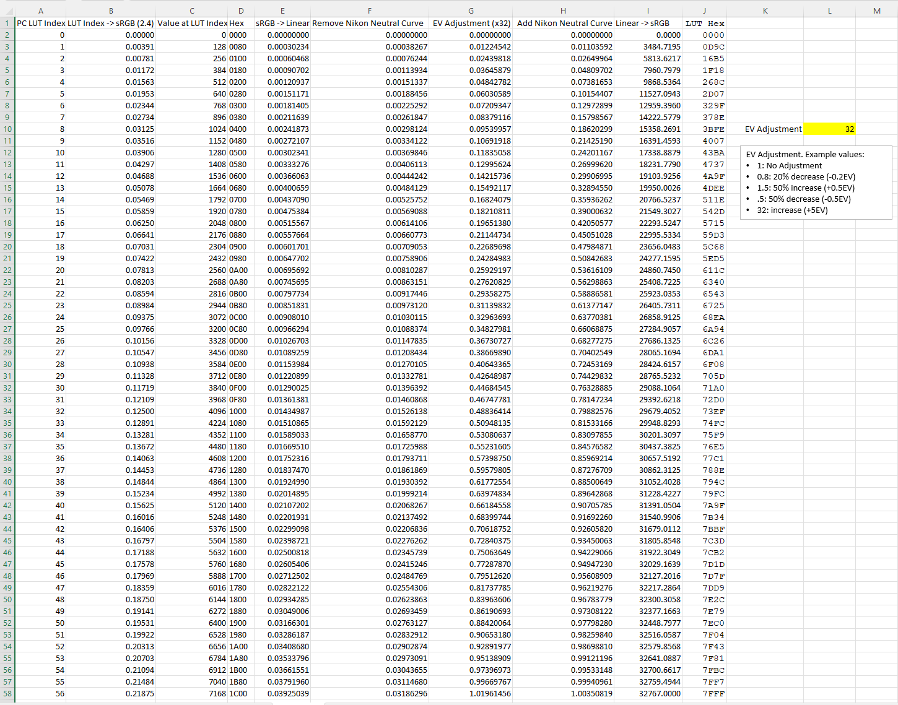Click cell with value 29679.4052
898x705 pixels.
[x=648, y=411]
